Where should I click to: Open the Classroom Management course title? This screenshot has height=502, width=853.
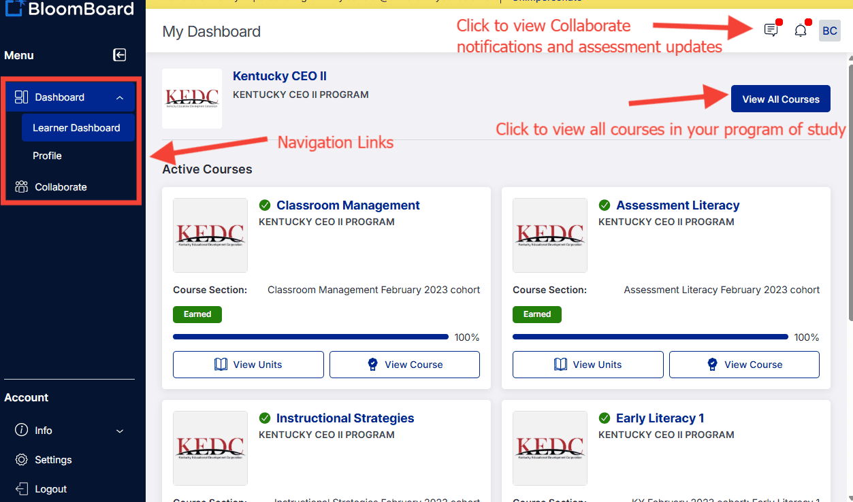click(348, 205)
